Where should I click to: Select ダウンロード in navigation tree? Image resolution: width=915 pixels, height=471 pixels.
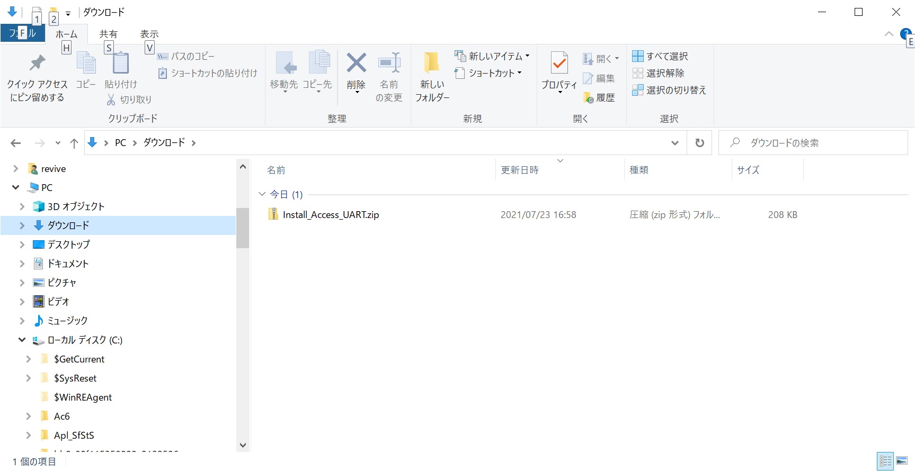[x=68, y=225]
